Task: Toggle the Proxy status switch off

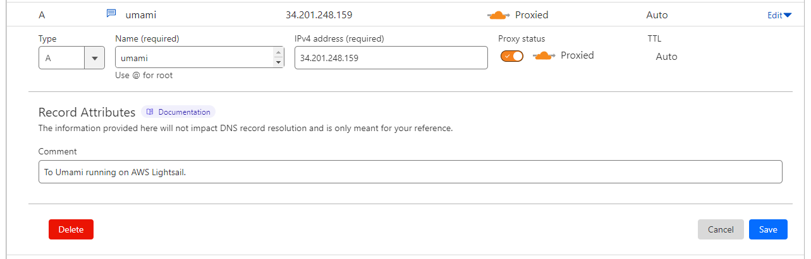Action: [x=512, y=56]
